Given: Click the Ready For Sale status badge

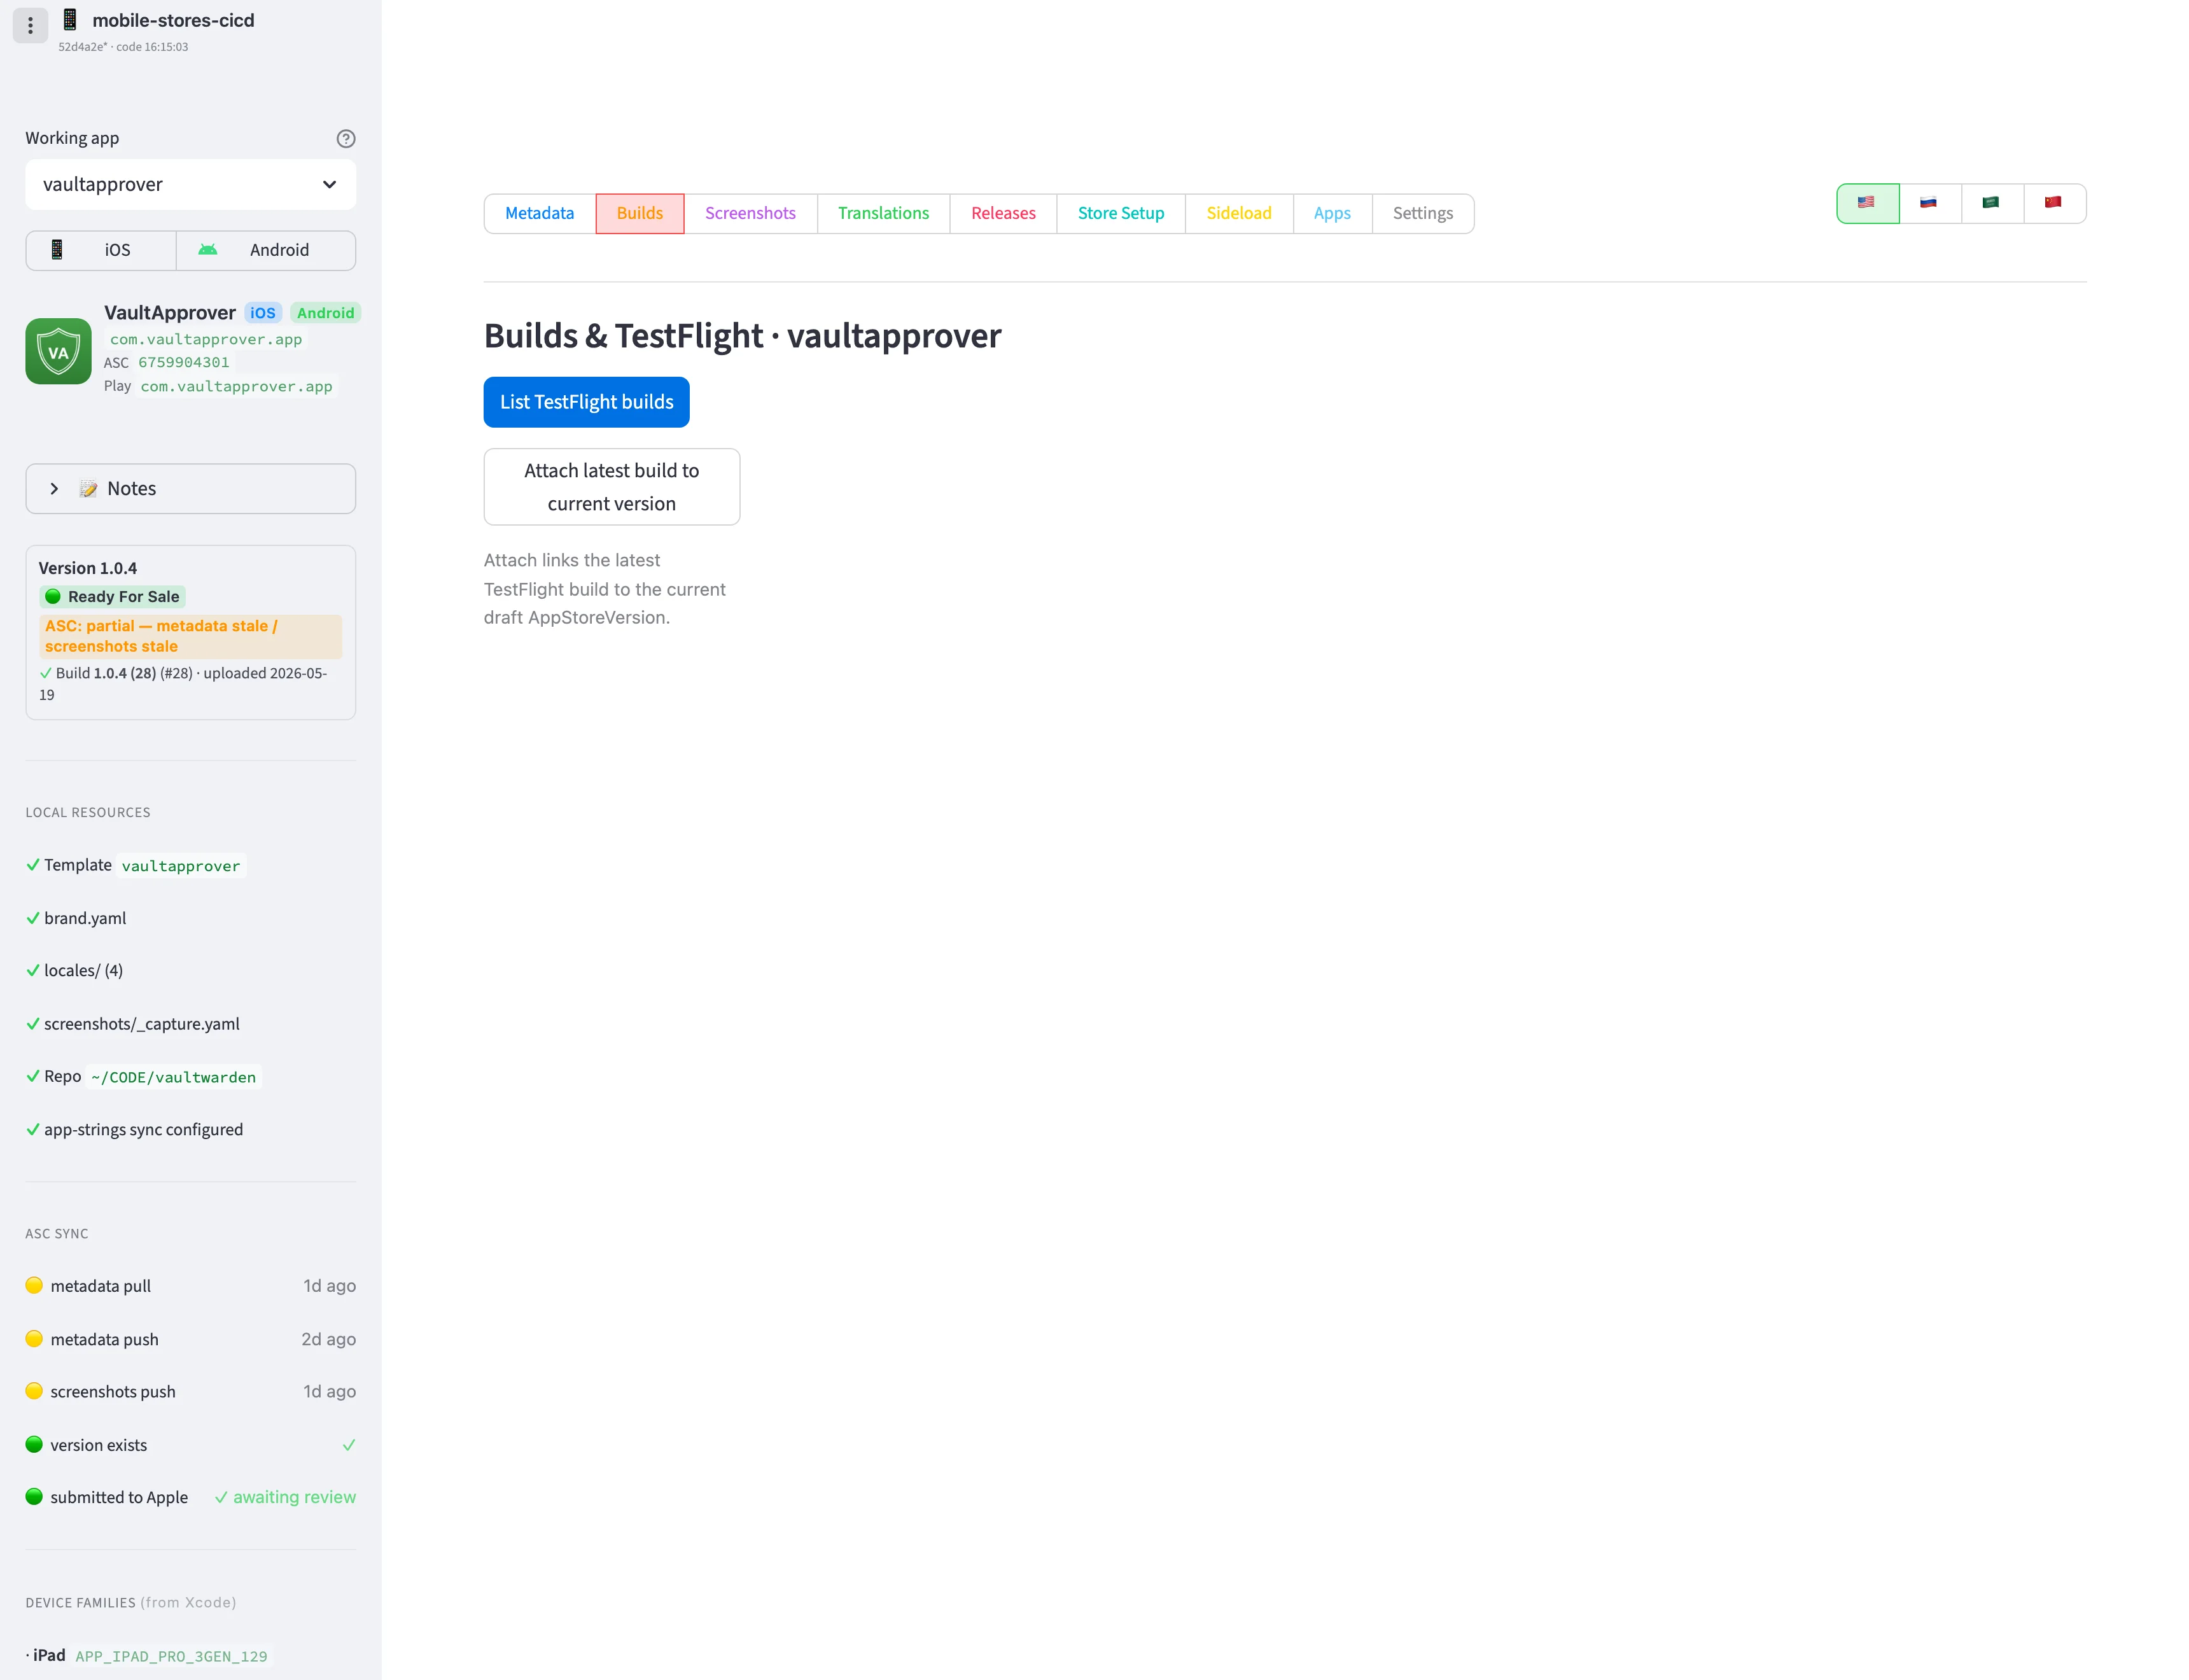Looking at the screenshot, I should tap(113, 597).
